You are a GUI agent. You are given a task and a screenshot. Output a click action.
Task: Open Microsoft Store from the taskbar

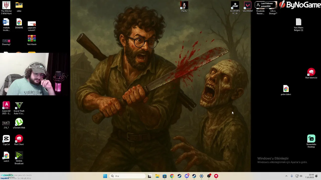[x=165, y=176]
